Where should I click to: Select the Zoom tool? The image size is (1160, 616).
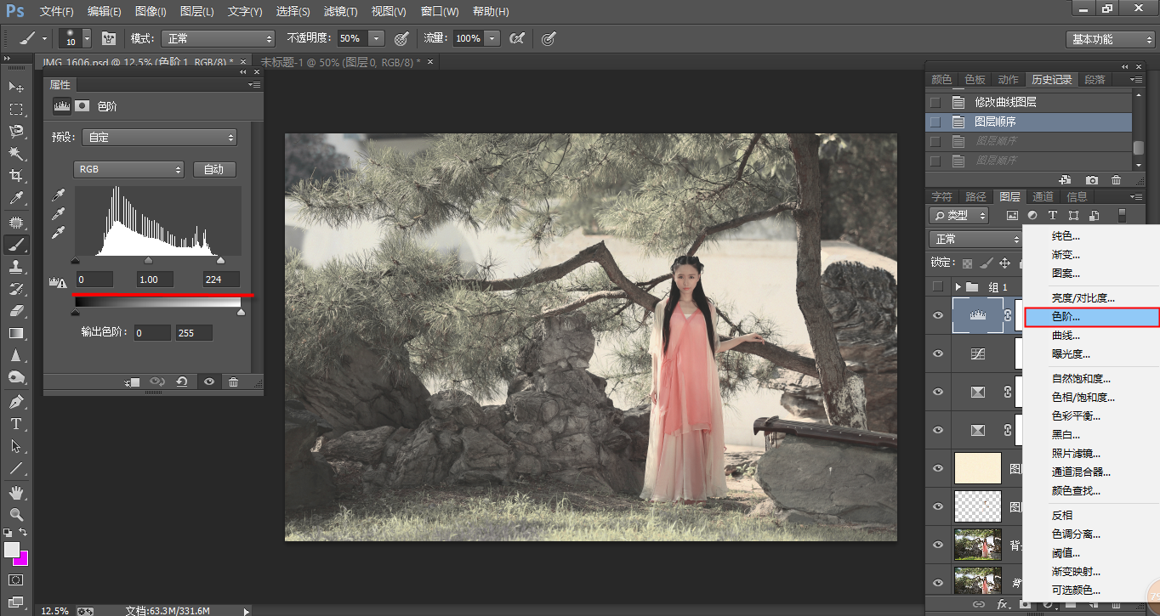16,514
